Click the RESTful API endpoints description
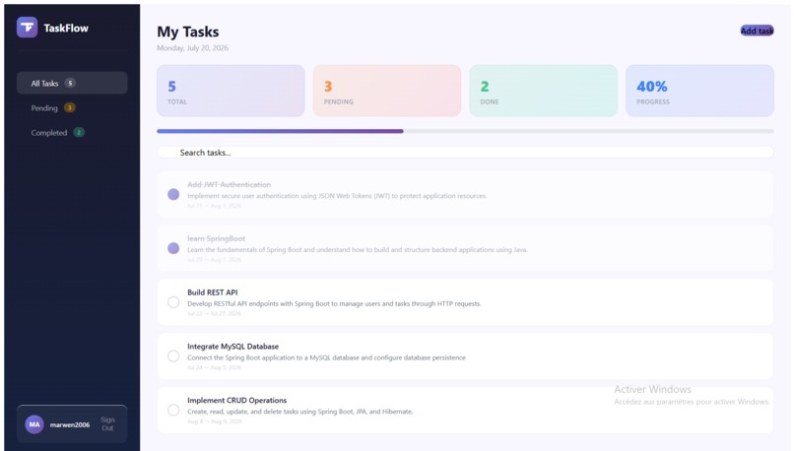 [334, 303]
